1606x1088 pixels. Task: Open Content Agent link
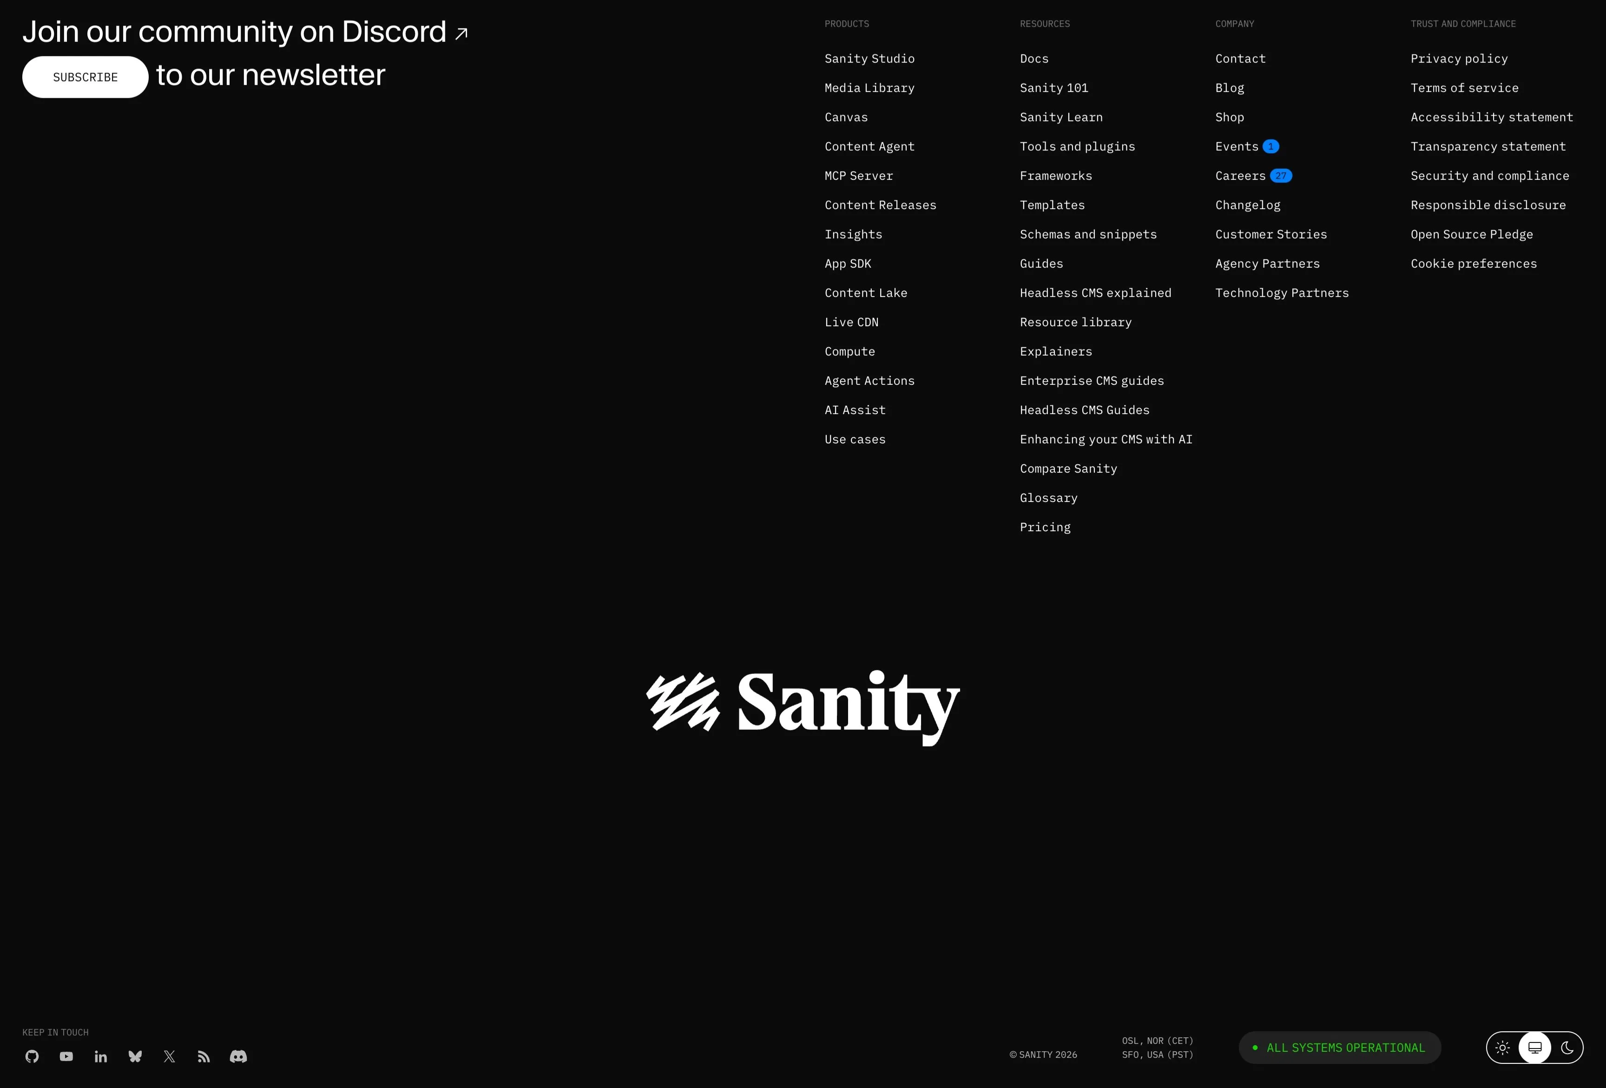click(869, 146)
